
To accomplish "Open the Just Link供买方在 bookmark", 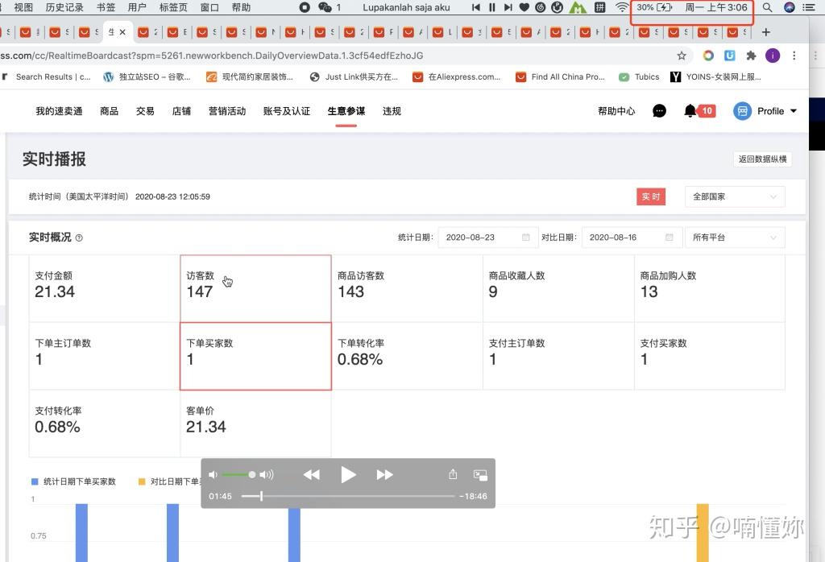I will point(354,76).
